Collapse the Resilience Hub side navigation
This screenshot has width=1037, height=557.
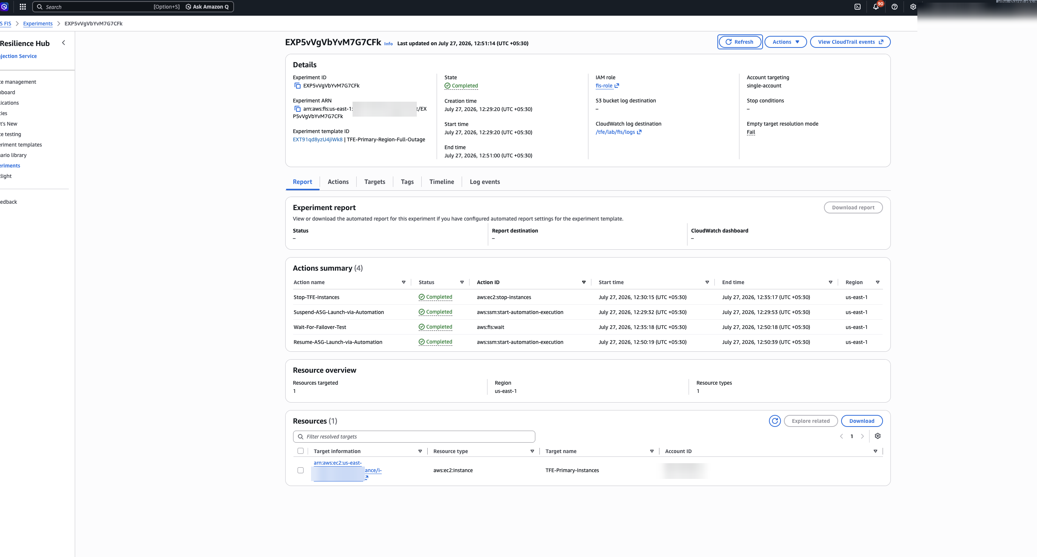[63, 43]
